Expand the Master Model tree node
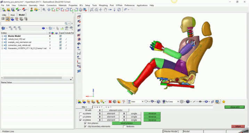 [2, 36]
